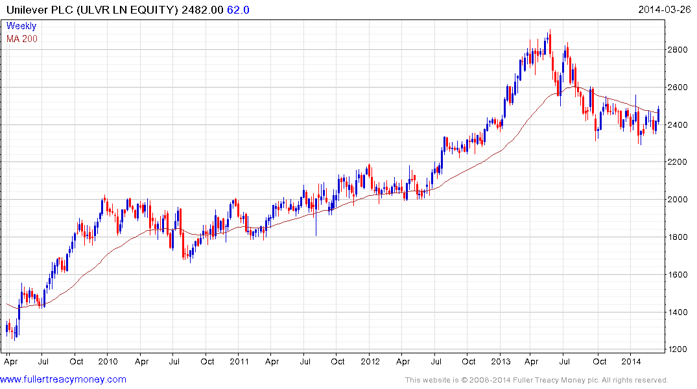Click the 2011 year label on time axis
Viewport: 697px width, 389px height.
tap(239, 361)
